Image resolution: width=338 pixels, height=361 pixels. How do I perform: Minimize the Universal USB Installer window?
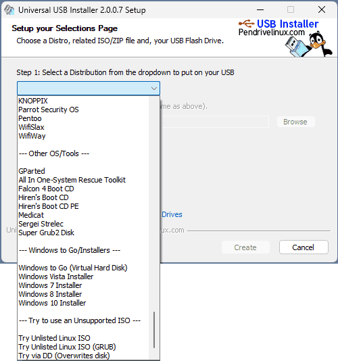(260, 10)
